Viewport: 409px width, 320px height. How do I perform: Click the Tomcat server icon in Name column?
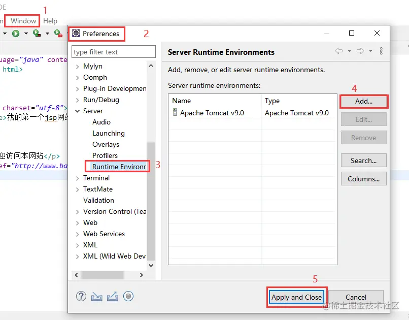pyautogui.click(x=175, y=112)
